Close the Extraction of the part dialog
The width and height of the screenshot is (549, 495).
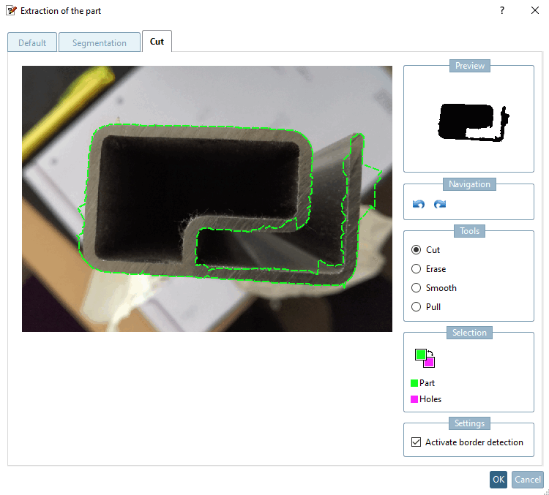(535, 10)
